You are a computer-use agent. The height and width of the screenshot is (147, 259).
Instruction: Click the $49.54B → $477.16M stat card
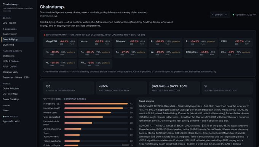click(x=174, y=88)
